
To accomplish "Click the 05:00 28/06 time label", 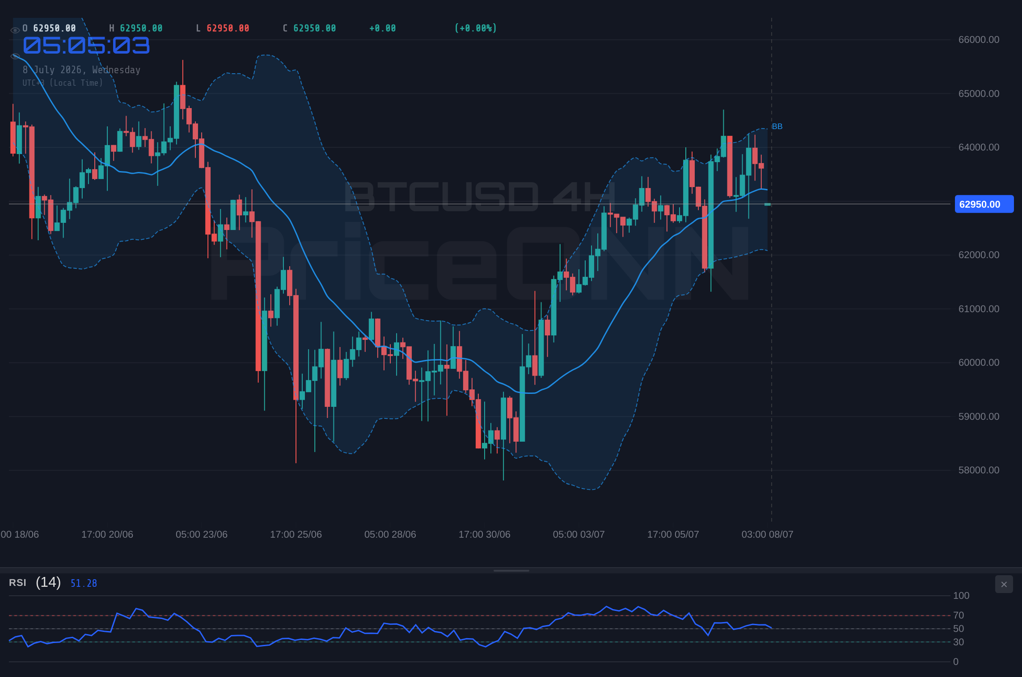I will [x=390, y=535].
